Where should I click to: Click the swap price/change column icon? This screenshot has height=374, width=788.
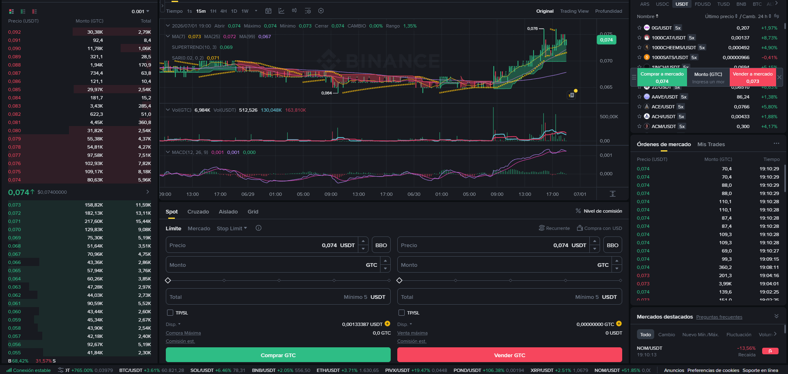(x=777, y=16)
